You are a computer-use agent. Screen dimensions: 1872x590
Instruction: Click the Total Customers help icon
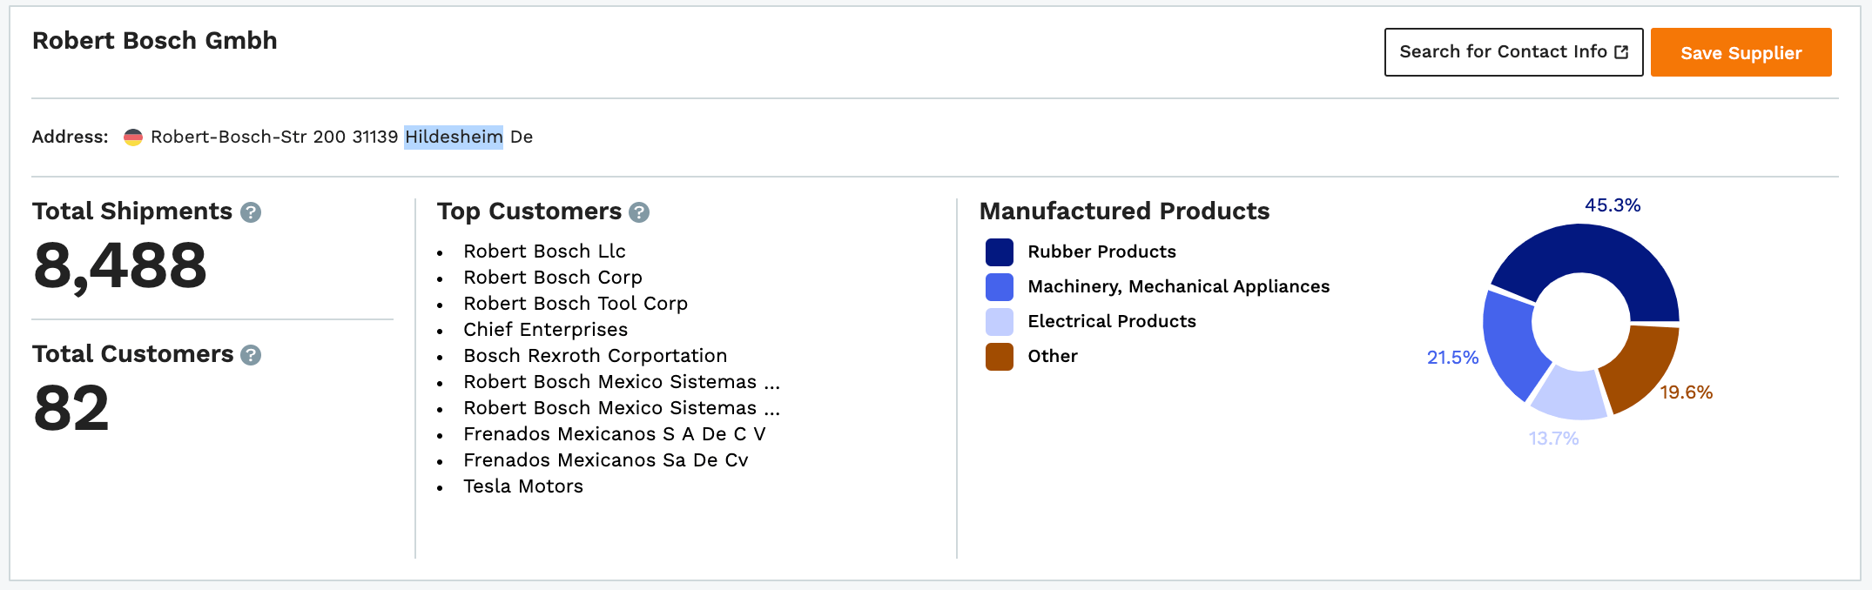click(x=251, y=355)
